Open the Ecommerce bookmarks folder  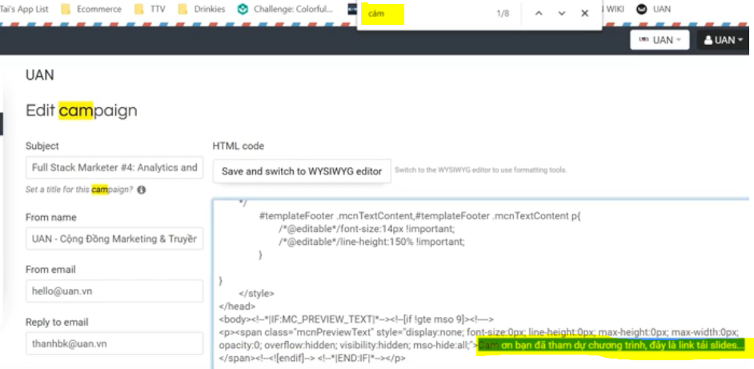[91, 9]
